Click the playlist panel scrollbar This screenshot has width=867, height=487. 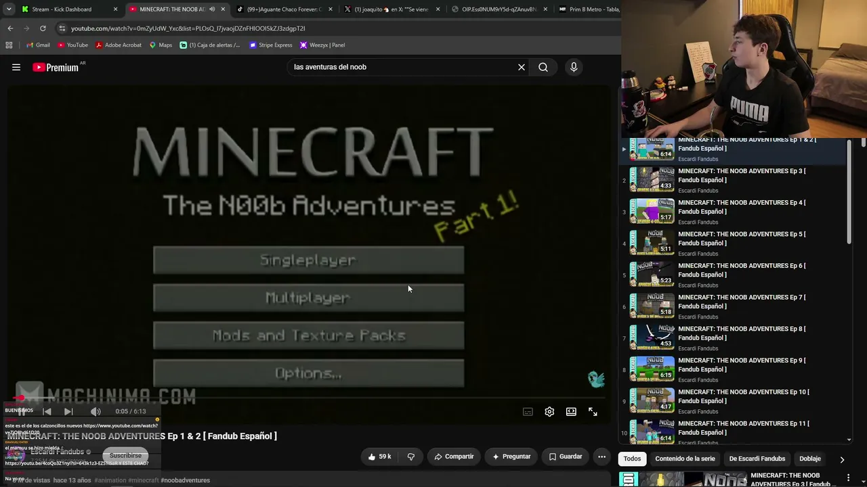850,191
